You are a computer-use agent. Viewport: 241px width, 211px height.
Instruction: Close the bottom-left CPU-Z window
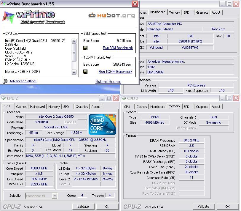(116, 98)
